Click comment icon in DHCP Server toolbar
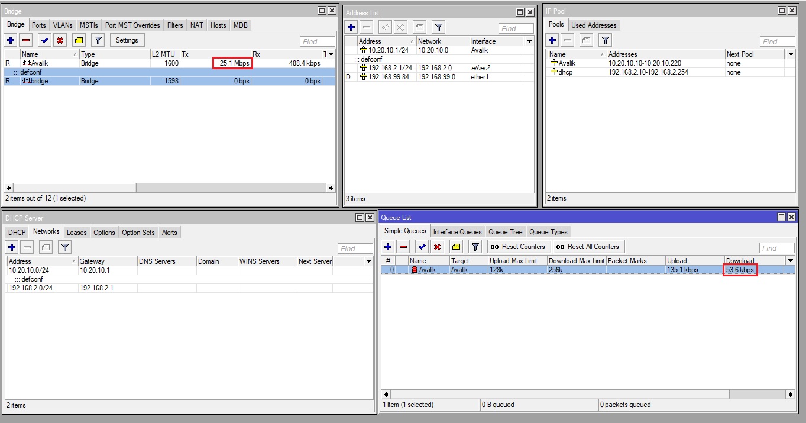This screenshot has width=806, height=423. [46, 247]
